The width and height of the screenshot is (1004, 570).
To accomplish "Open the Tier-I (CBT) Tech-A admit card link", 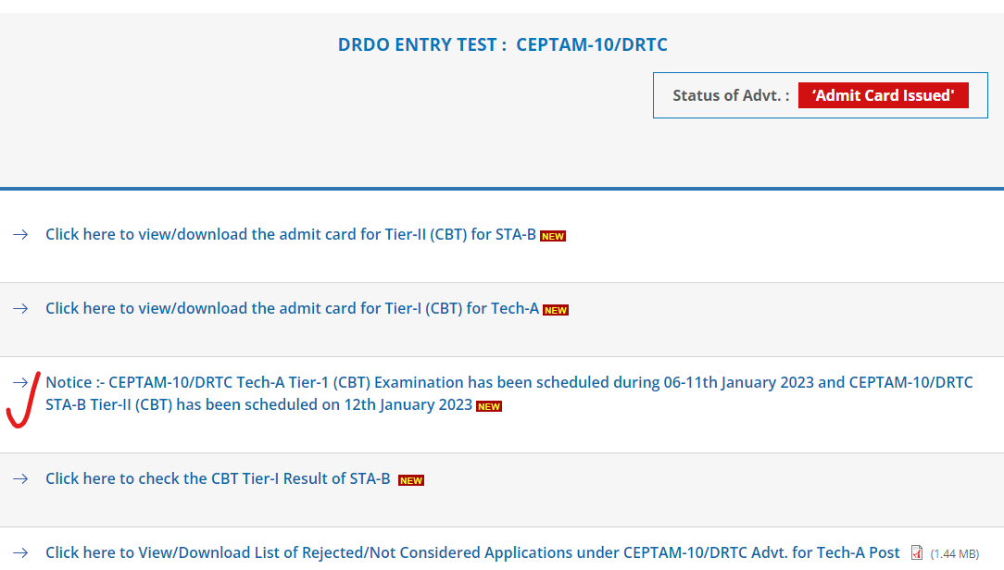I will point(292,309).
